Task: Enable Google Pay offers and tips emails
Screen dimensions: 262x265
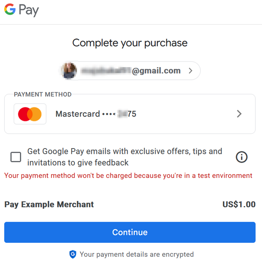Action: (x=16, y=157)
